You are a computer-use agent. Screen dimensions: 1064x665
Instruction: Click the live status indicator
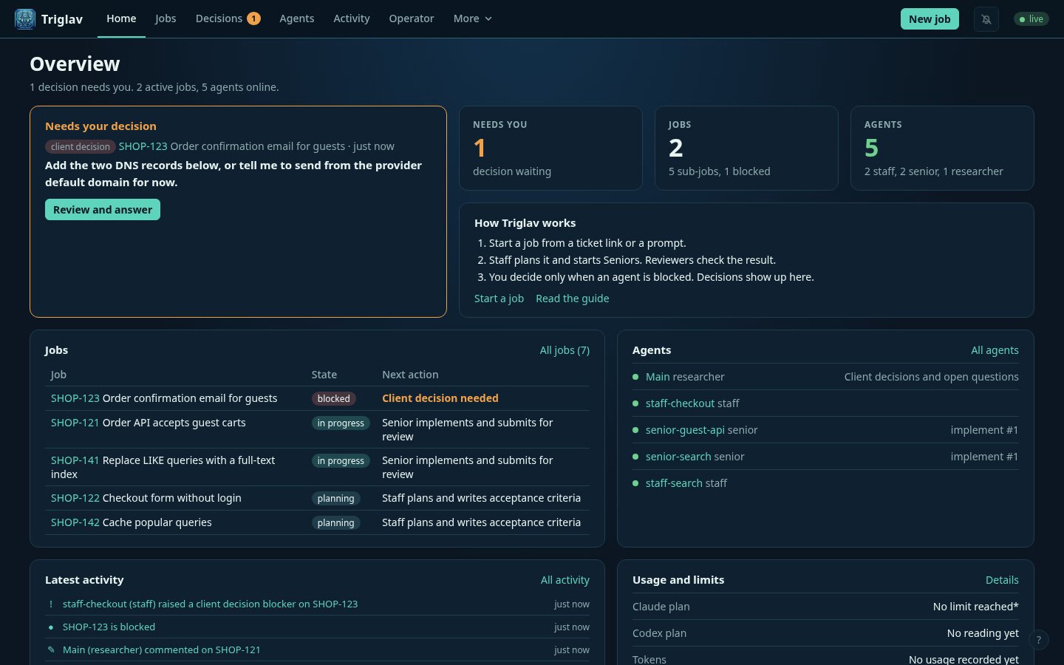pyautogui.click(x=1031, y=19)
